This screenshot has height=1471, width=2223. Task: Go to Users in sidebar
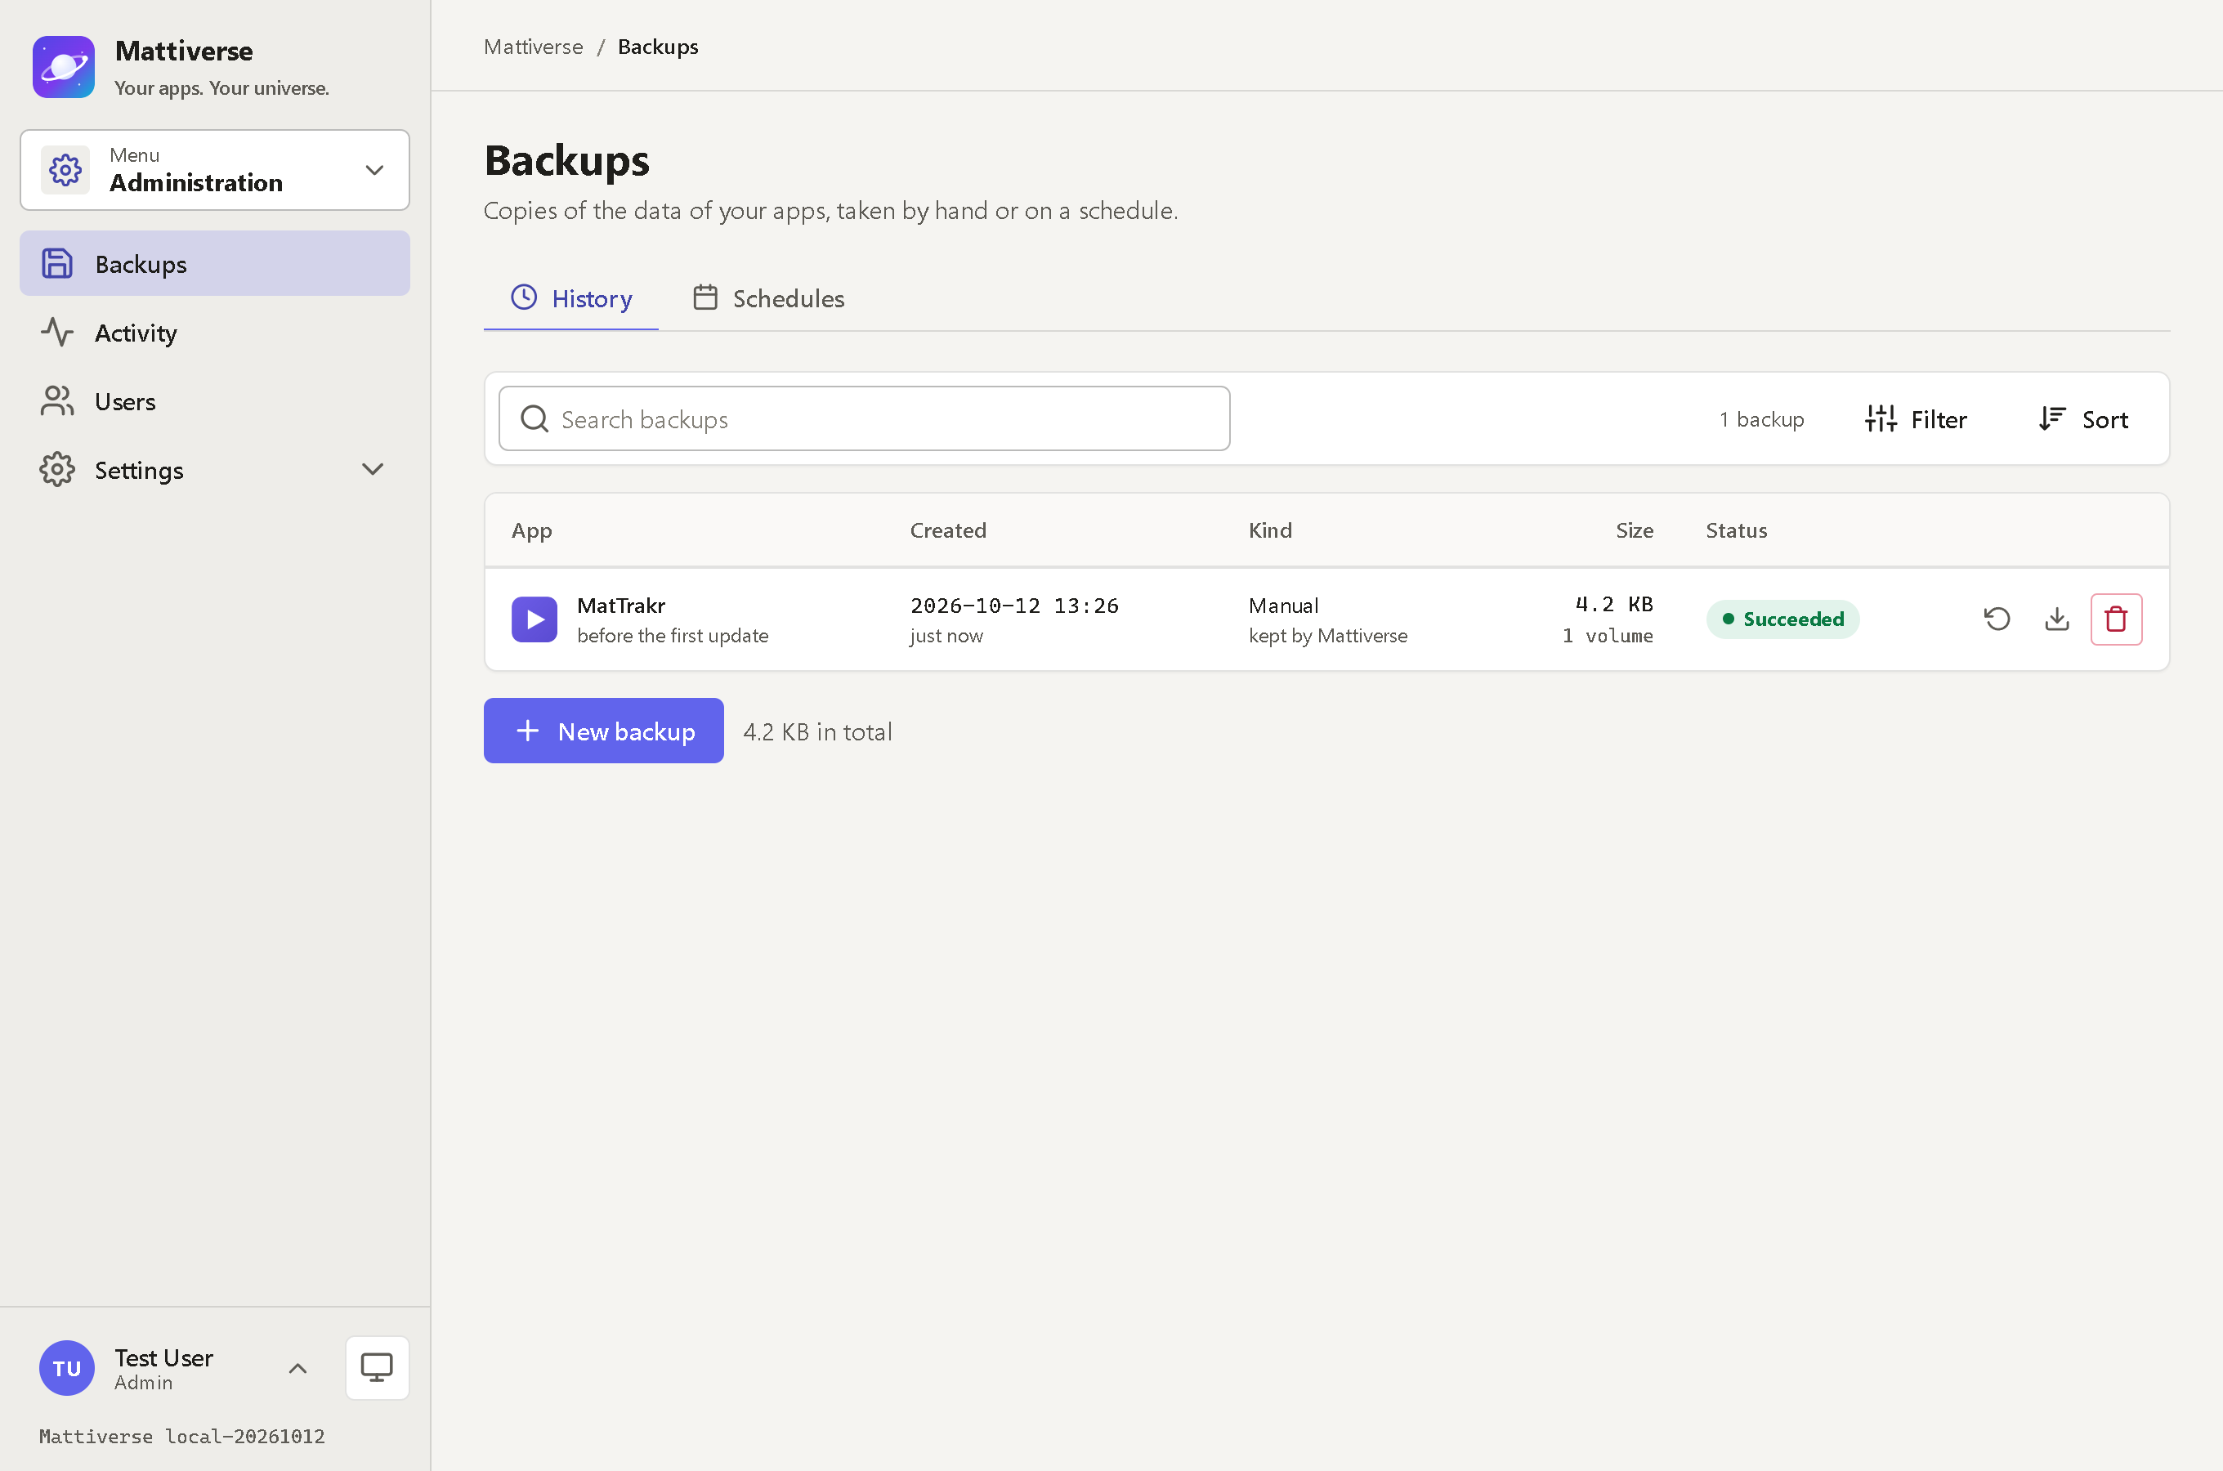[x=215, y=401]
